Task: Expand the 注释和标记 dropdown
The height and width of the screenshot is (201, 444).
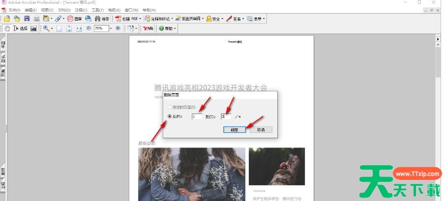Action: [172, 19]
